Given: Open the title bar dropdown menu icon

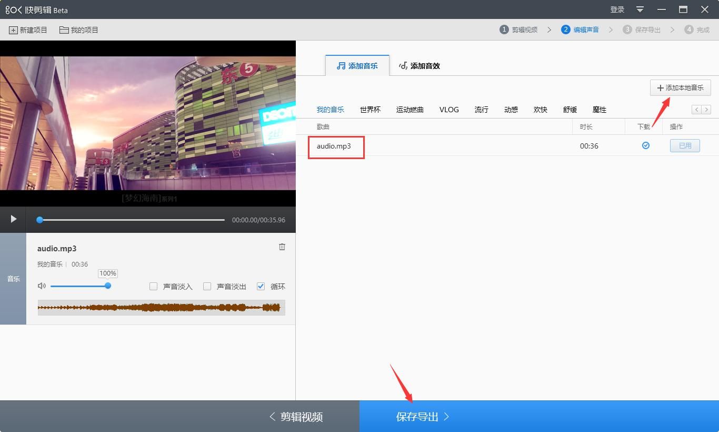Looking at the screenshot, I should pos(640,9).
